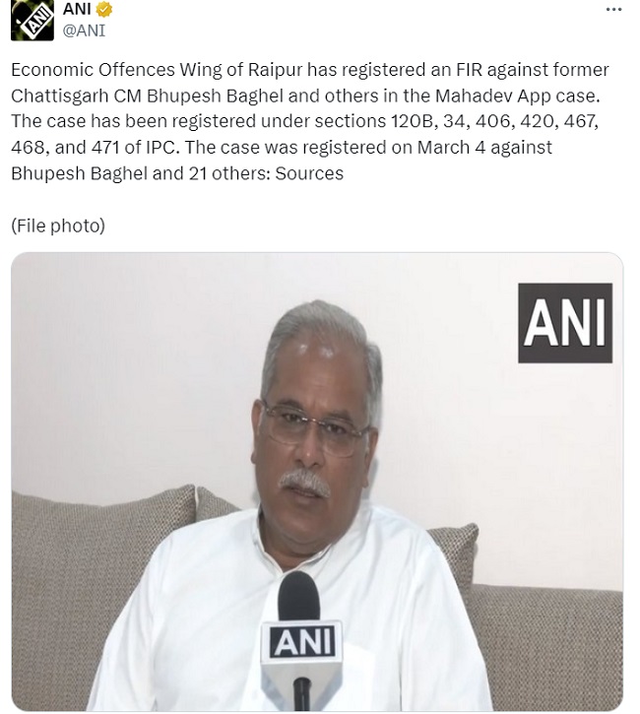Viewport: 640px width, 714px height.
Task: Click the bold ANI display name
Action: pos(77,9)
